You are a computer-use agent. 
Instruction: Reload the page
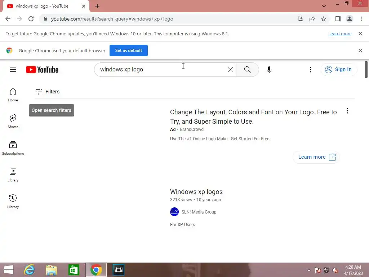coord(31,19)
